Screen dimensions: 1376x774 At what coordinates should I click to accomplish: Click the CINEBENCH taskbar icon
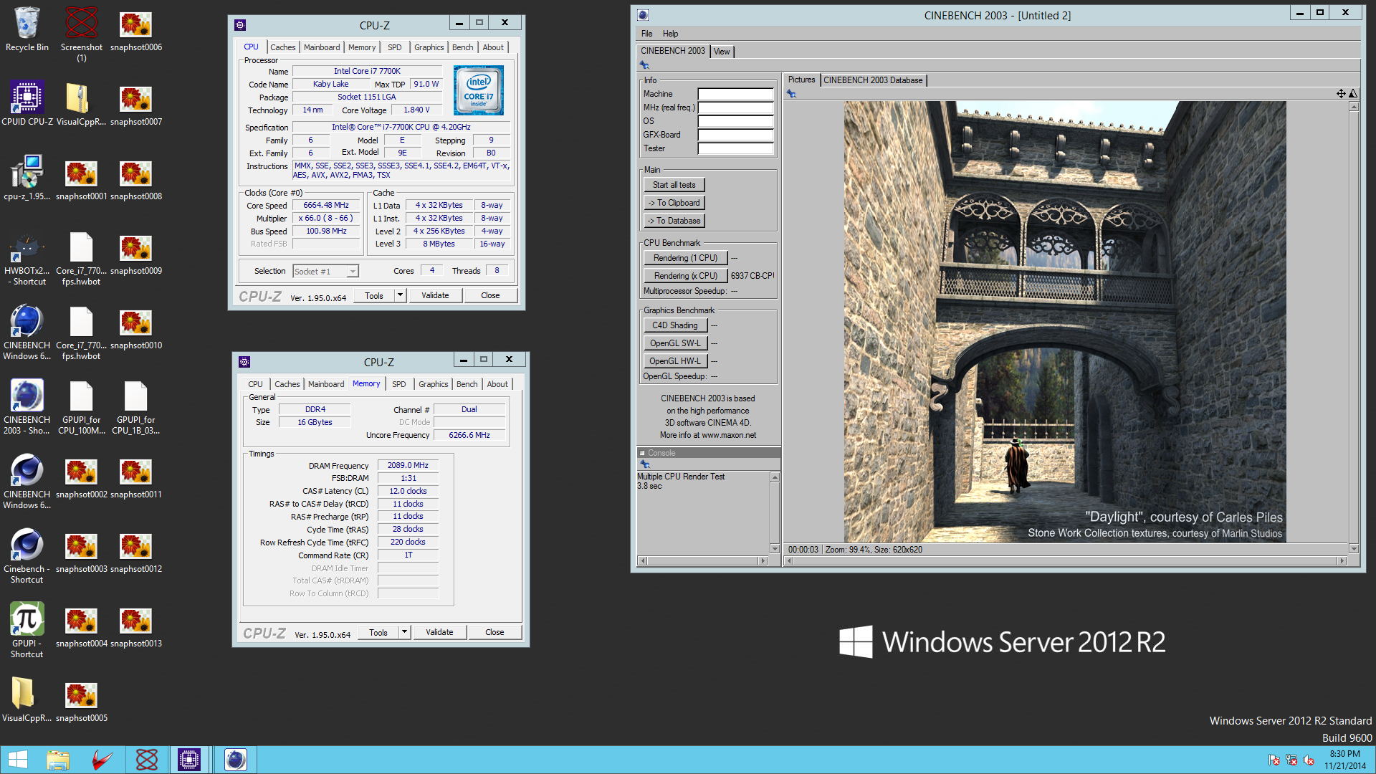tap(236, 760)
